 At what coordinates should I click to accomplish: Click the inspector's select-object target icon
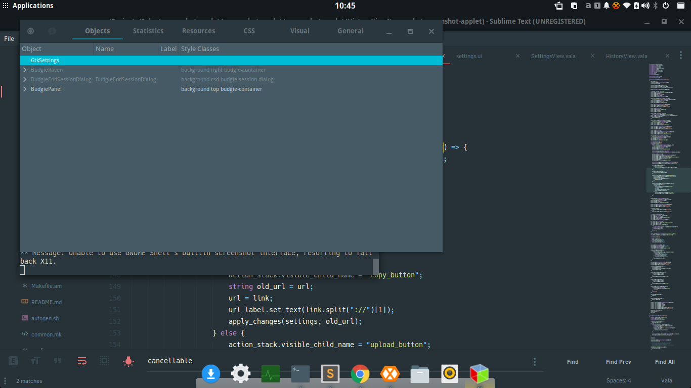click(30, 31)
